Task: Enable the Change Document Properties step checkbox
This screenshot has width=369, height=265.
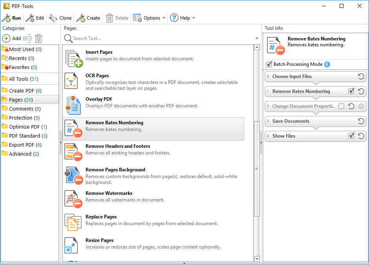Action: 341,106
